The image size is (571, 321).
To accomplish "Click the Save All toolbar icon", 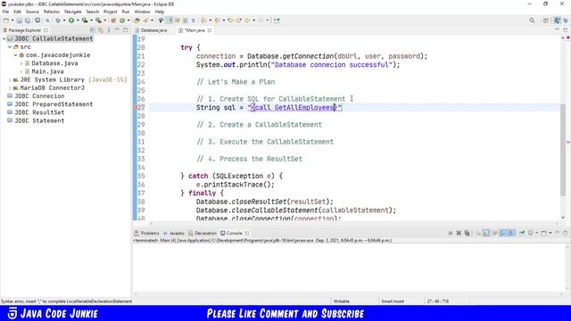I will pos(28,21).
